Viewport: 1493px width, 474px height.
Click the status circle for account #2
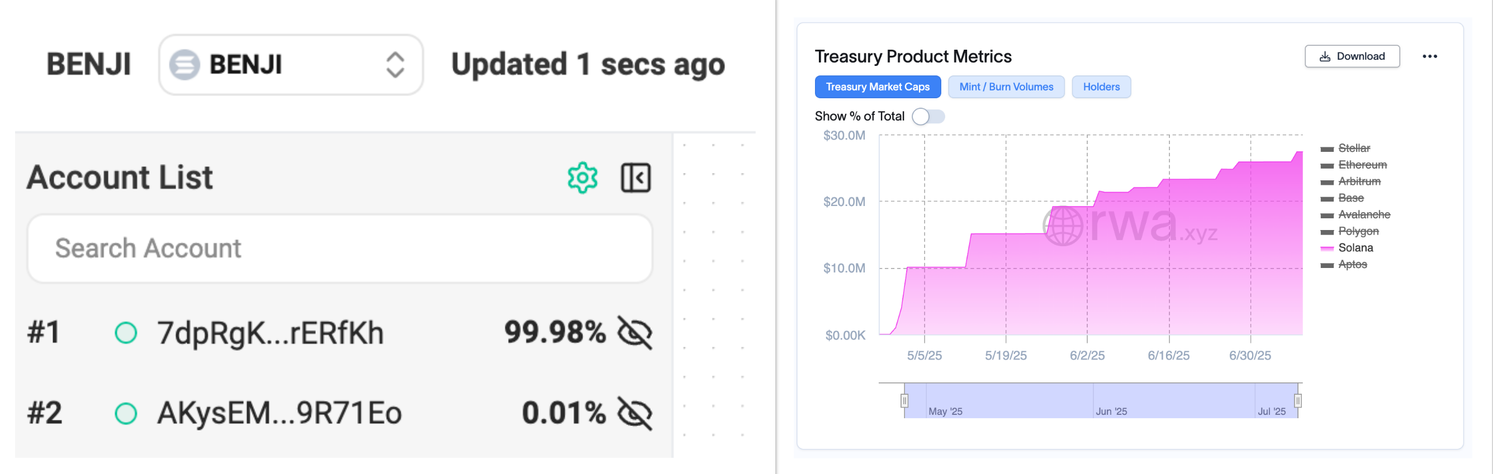pyautogui.click(x=126, y=413)
